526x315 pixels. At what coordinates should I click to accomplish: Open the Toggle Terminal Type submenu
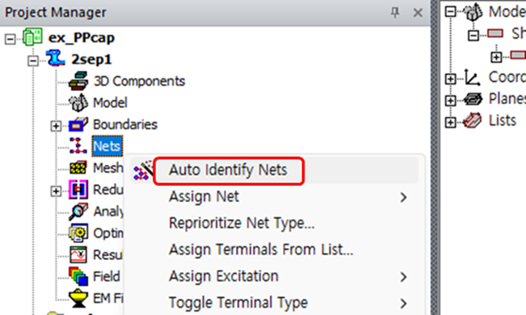[x=238, y=302]
